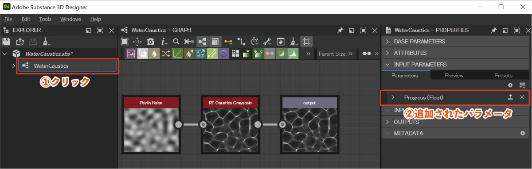The width and height of the screenshot is (532, 169).
Task: Click the export icon on Progress (Float) row
Action: (x=510, y=97)
